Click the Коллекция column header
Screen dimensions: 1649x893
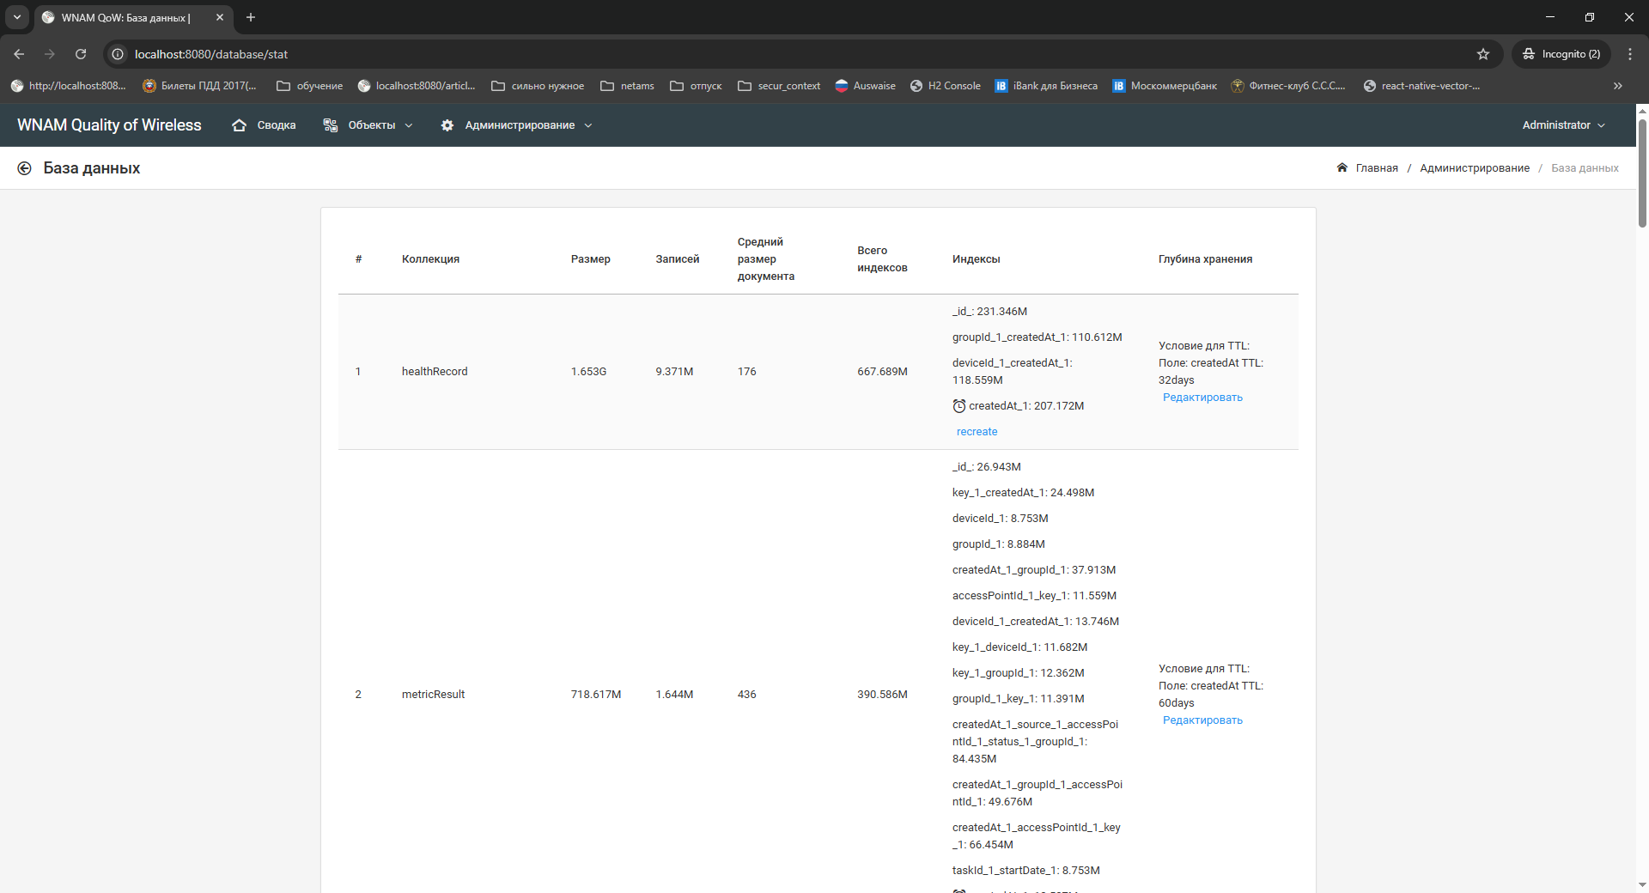pyautogui.click(x=430, y=259)
